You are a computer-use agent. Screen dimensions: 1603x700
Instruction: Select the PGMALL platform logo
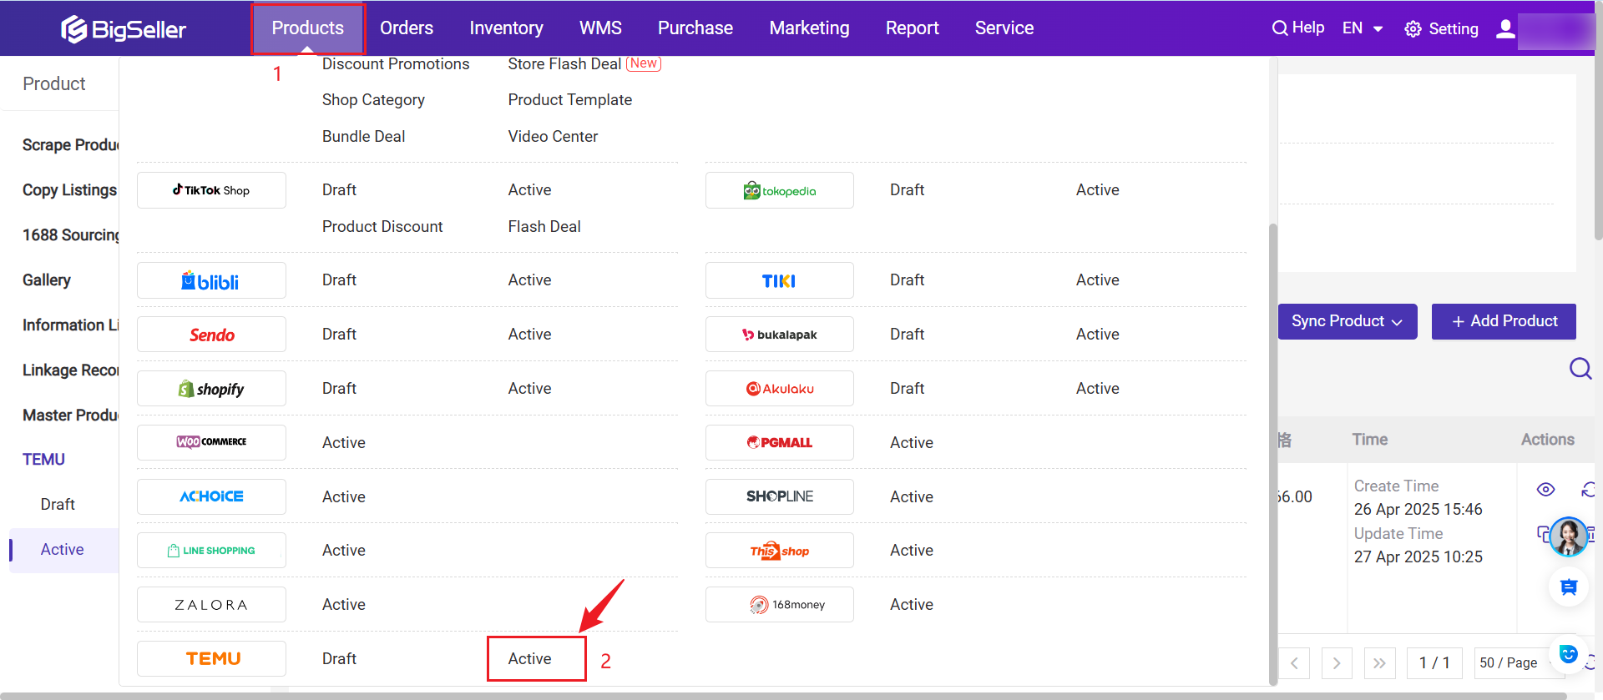[x=780, y=442]
